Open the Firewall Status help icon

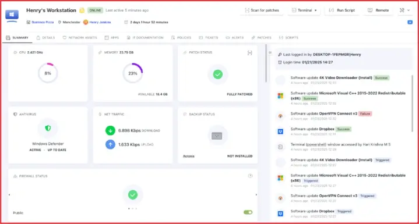[250, 176]
